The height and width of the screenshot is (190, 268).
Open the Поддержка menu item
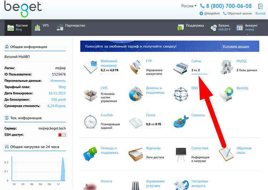pos(190,27)
